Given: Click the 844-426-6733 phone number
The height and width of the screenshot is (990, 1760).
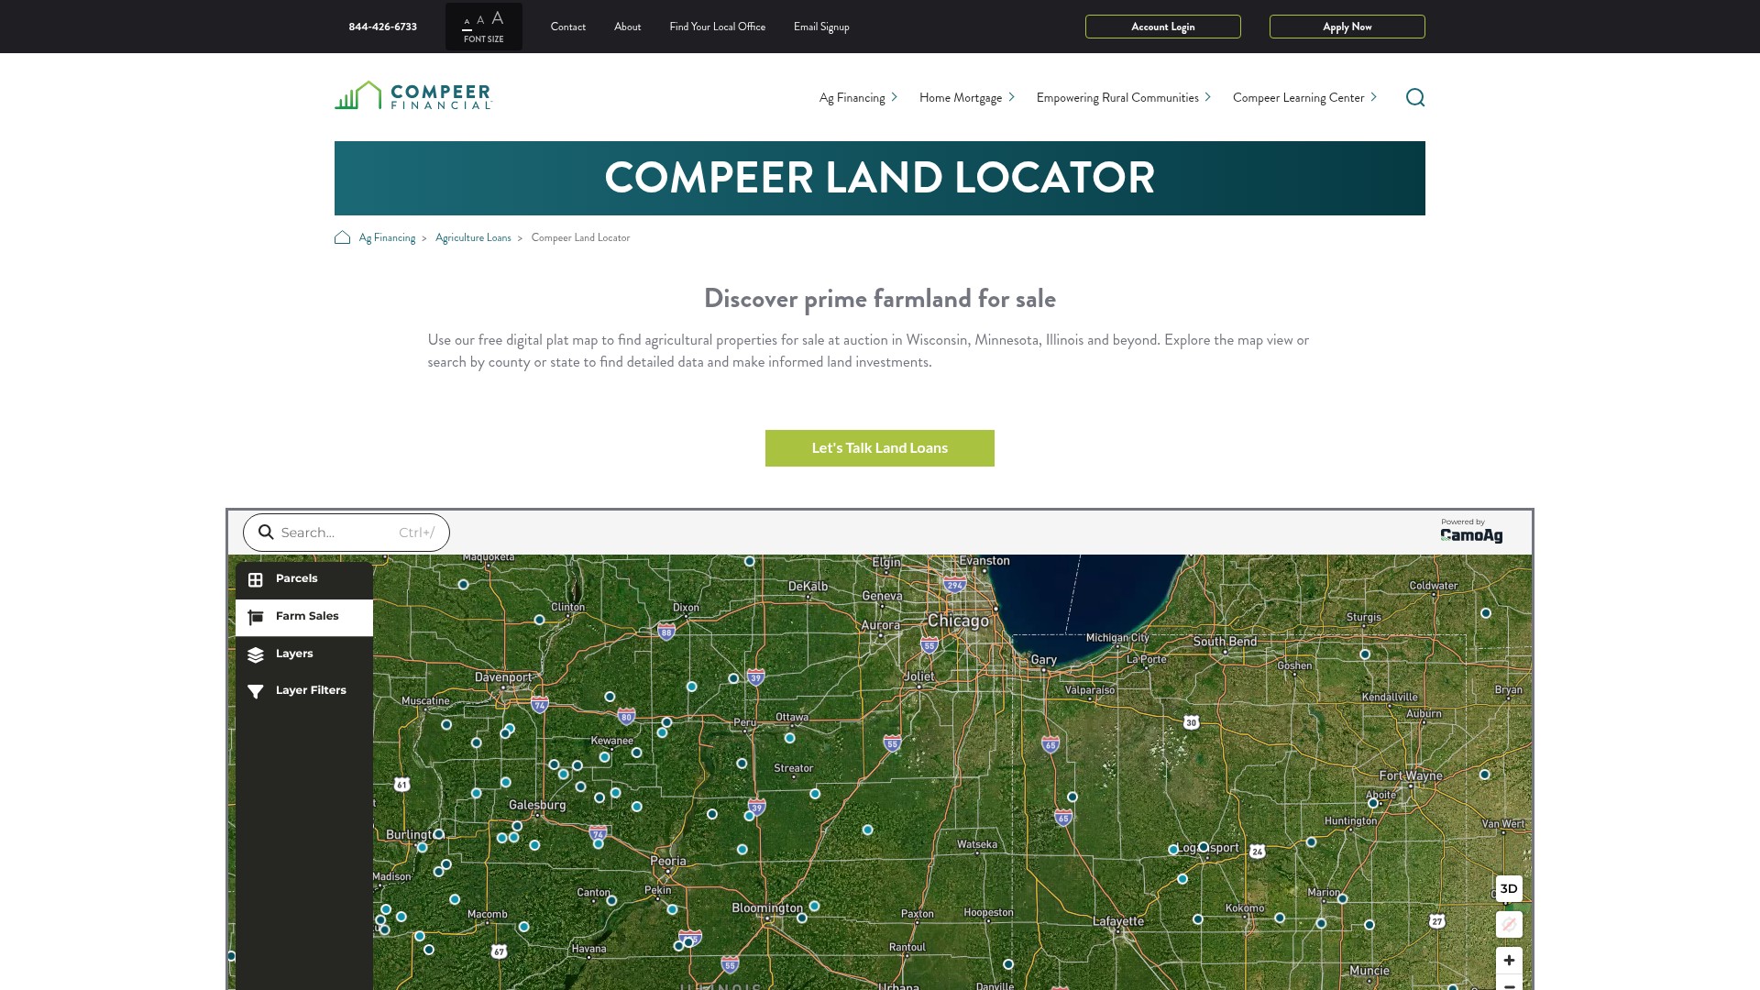Looking at the screenshot, I should [382, 27].
